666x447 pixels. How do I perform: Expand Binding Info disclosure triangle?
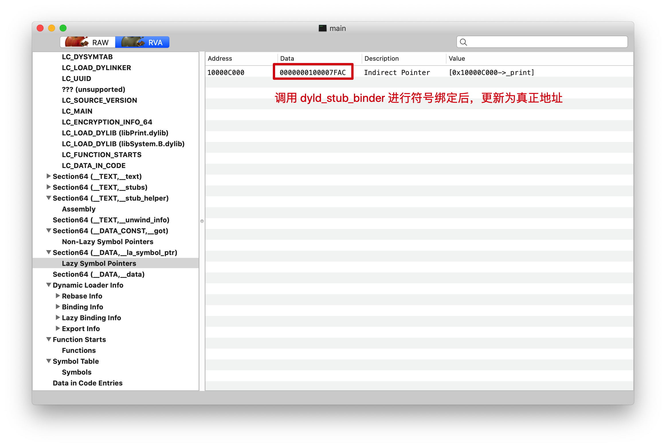coord(58,306)
